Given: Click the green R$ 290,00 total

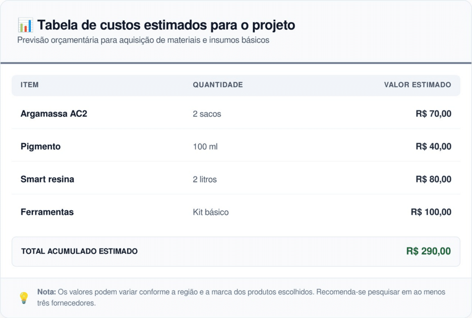Looking at the screenshot, I should (x=428, y=251).
